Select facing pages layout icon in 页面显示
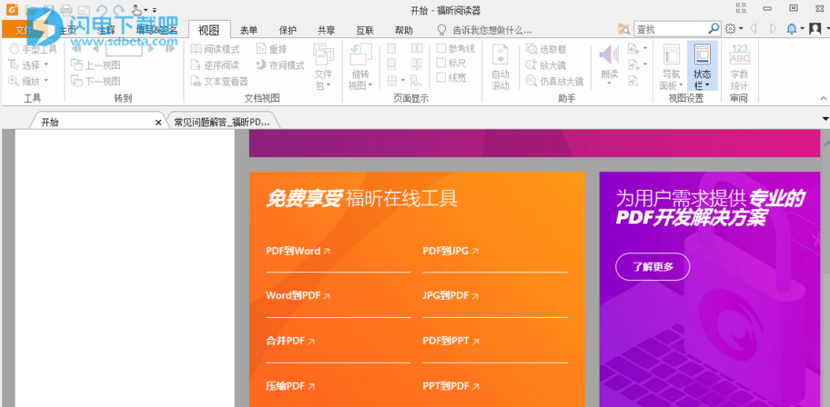The image size is (830, 407). coord(417,49)
